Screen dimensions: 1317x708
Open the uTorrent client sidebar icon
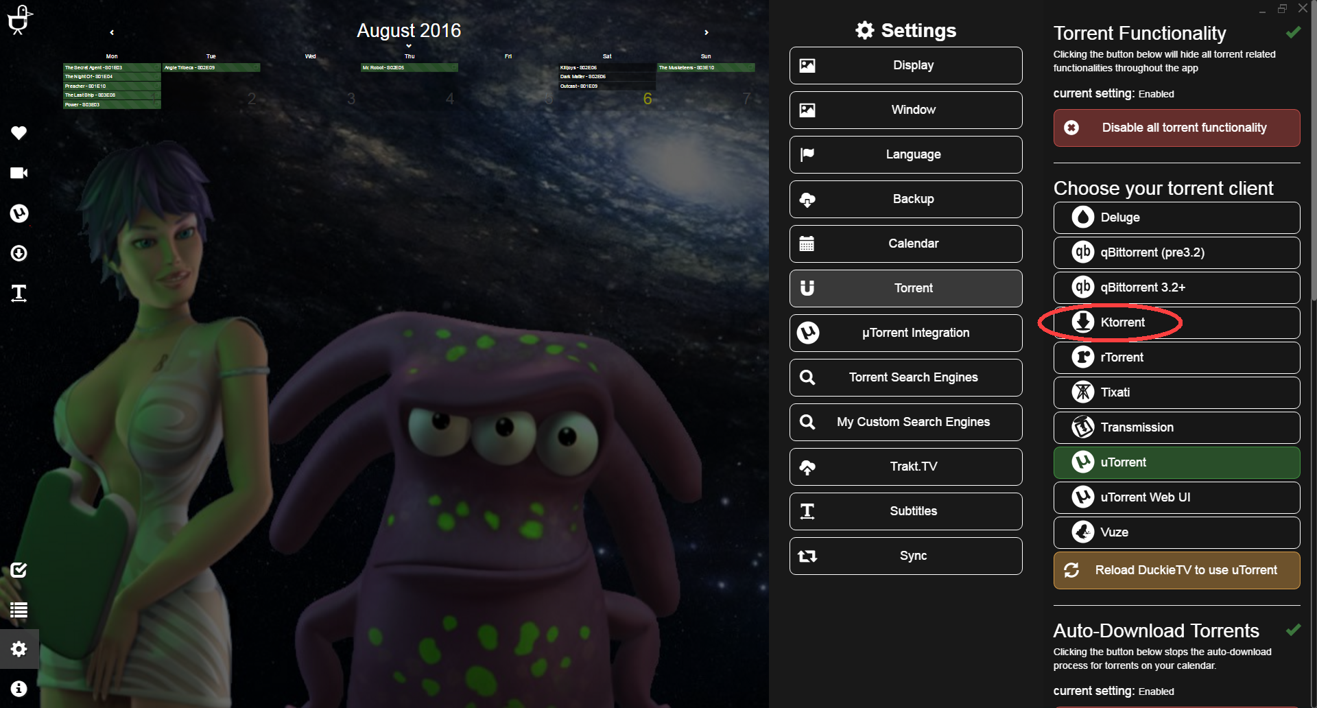point(19,213)
